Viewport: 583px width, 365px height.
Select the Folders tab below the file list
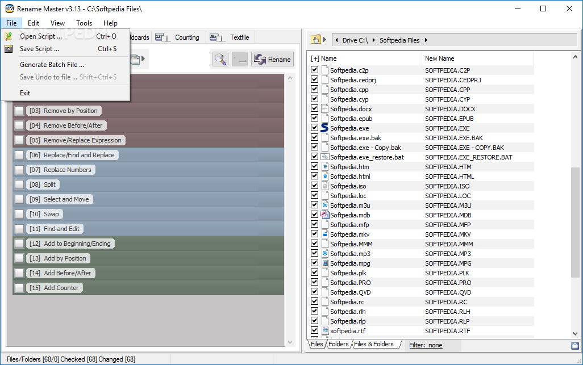point(338,344)
